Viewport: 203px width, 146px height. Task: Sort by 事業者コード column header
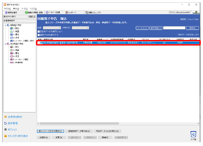[103, 39]
